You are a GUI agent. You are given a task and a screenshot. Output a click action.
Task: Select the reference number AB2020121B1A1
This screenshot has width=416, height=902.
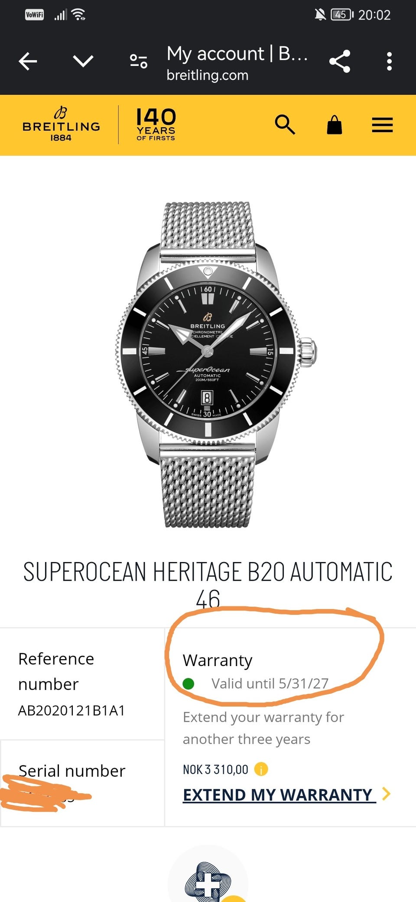pyautogui.click(x=71, y=710)
